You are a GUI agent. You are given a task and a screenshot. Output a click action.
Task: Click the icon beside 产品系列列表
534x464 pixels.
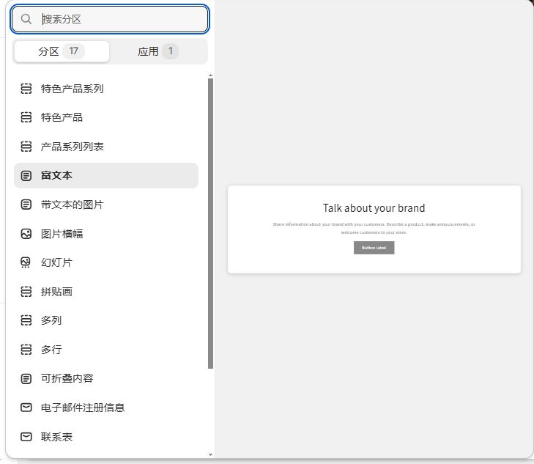[x=26, y=147]
